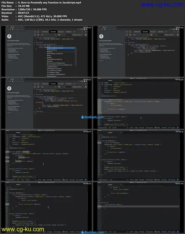Image resolution: width=185 pixels, height=234 pixels.
Task: Open the top context dropdown in the 00:00:52 frame
Action: pyautogui.click(x=48, y=35)
